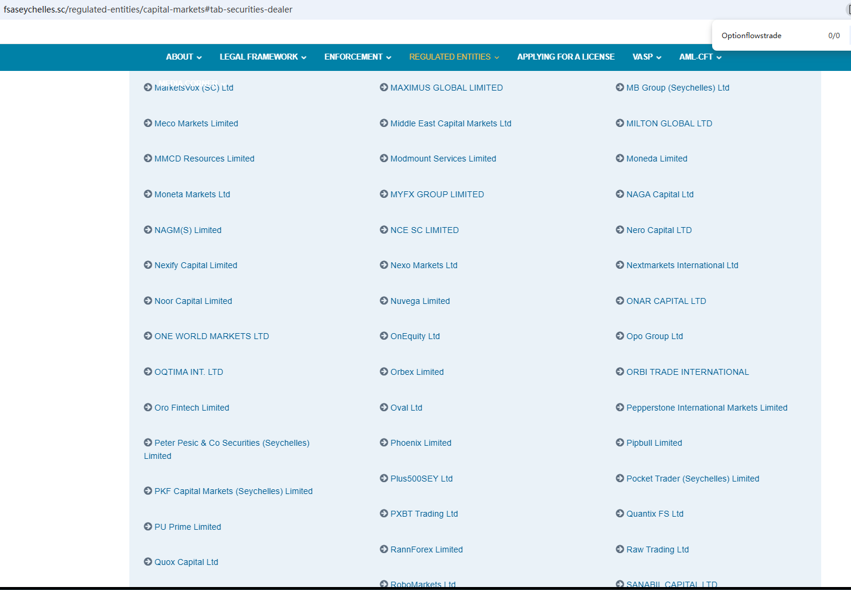This screenshot has width=851, height=590.
Task: Click the arrow icon next to MAXIMUS GLOBAL LIMITED
Action: 384,87
